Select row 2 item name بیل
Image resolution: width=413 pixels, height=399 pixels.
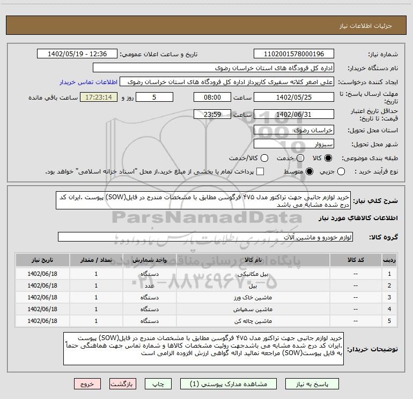pos(253,286)
